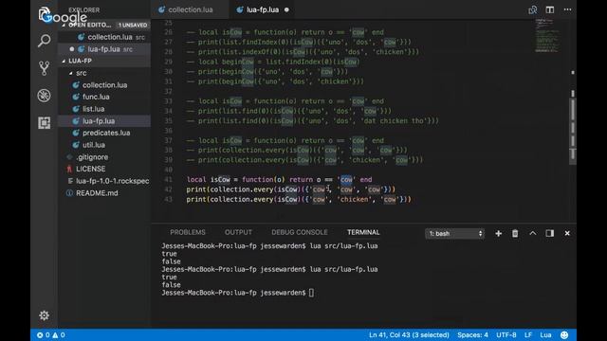Click LF end-of-line in status bar
Screen dimensions: 607x341
528,334
